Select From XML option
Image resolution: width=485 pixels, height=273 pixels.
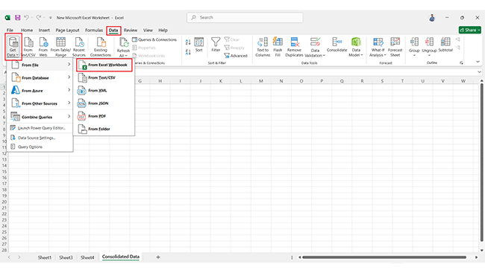104,91
